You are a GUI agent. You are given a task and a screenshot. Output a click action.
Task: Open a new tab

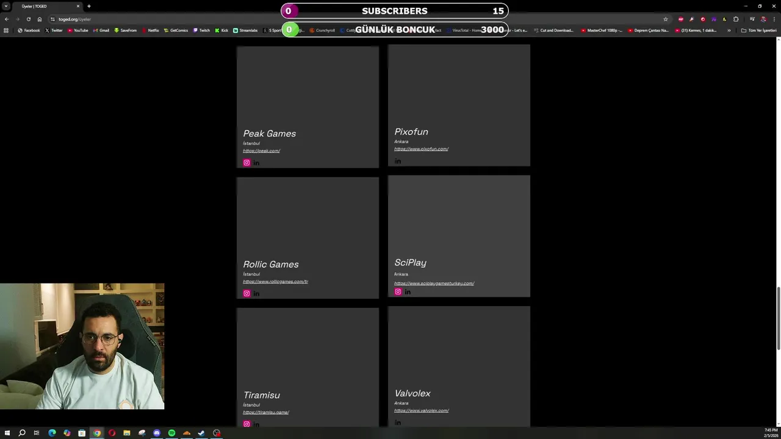coord(88,6)
